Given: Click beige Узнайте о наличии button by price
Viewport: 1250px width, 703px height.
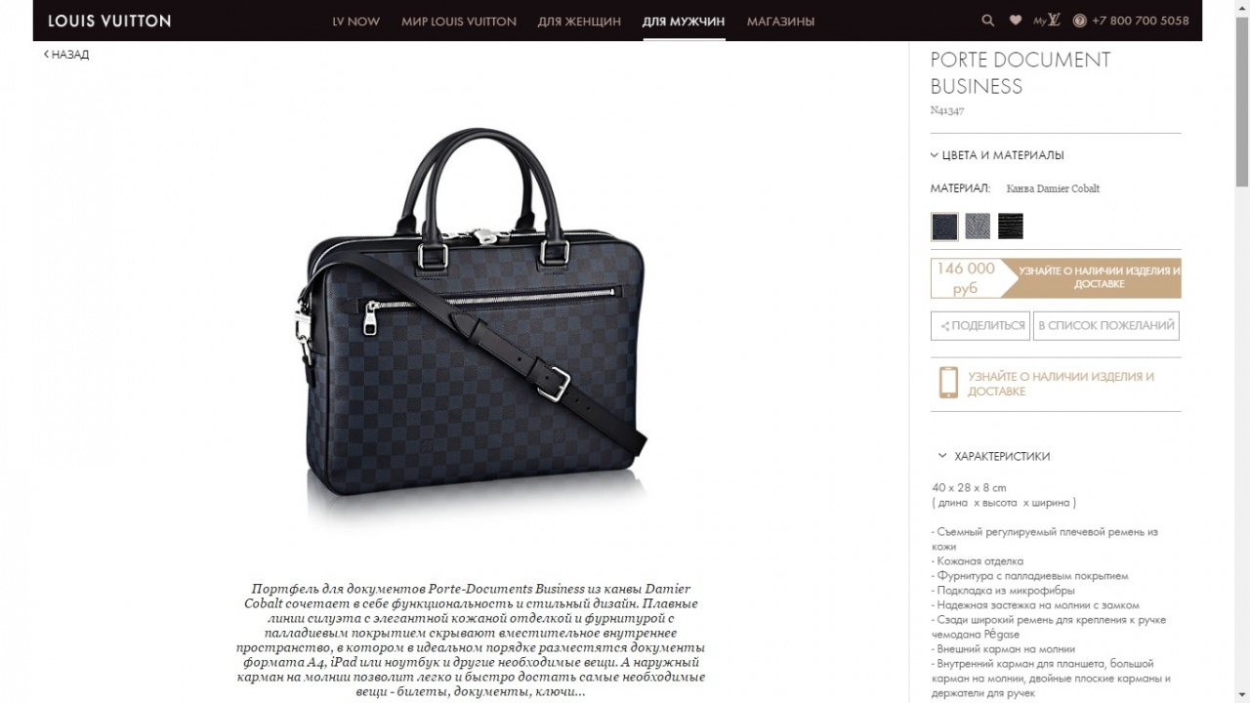Looking at the screenshot, I should tap(1099, 277).
